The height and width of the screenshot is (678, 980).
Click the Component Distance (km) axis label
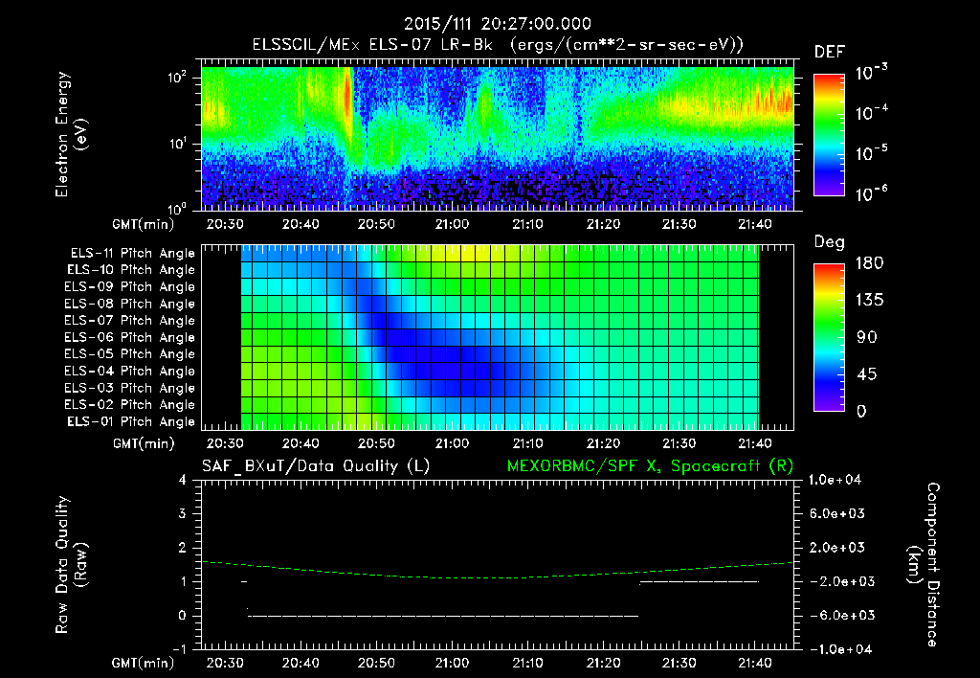pyautogui.click(x=924, y=564)
